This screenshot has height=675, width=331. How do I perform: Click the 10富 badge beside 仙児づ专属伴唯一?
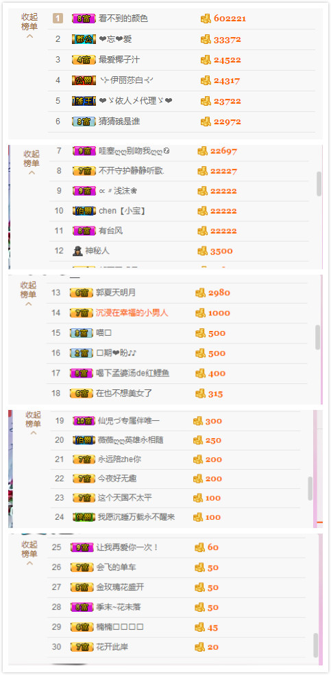coord(84,420)
